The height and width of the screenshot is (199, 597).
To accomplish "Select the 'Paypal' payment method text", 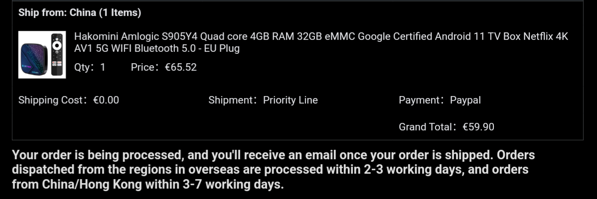I will 465,100.
